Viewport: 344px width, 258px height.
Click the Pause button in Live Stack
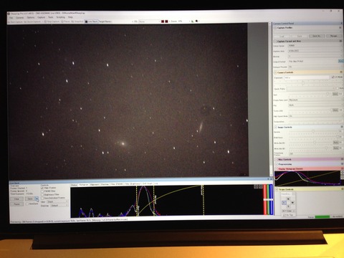pos(16,204)
